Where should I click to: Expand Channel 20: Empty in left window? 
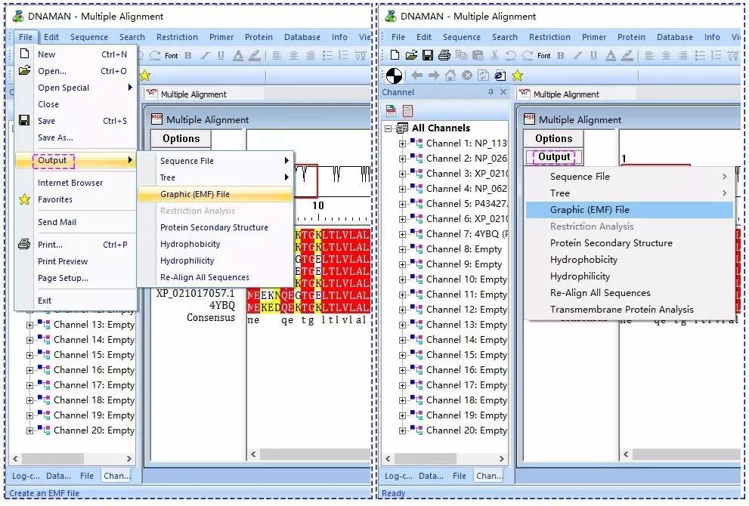coord(29,430)
